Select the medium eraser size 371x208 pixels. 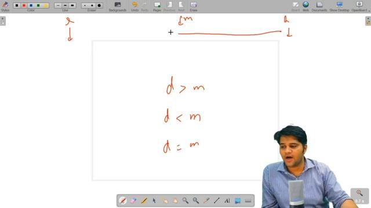(x=92, y=5)
